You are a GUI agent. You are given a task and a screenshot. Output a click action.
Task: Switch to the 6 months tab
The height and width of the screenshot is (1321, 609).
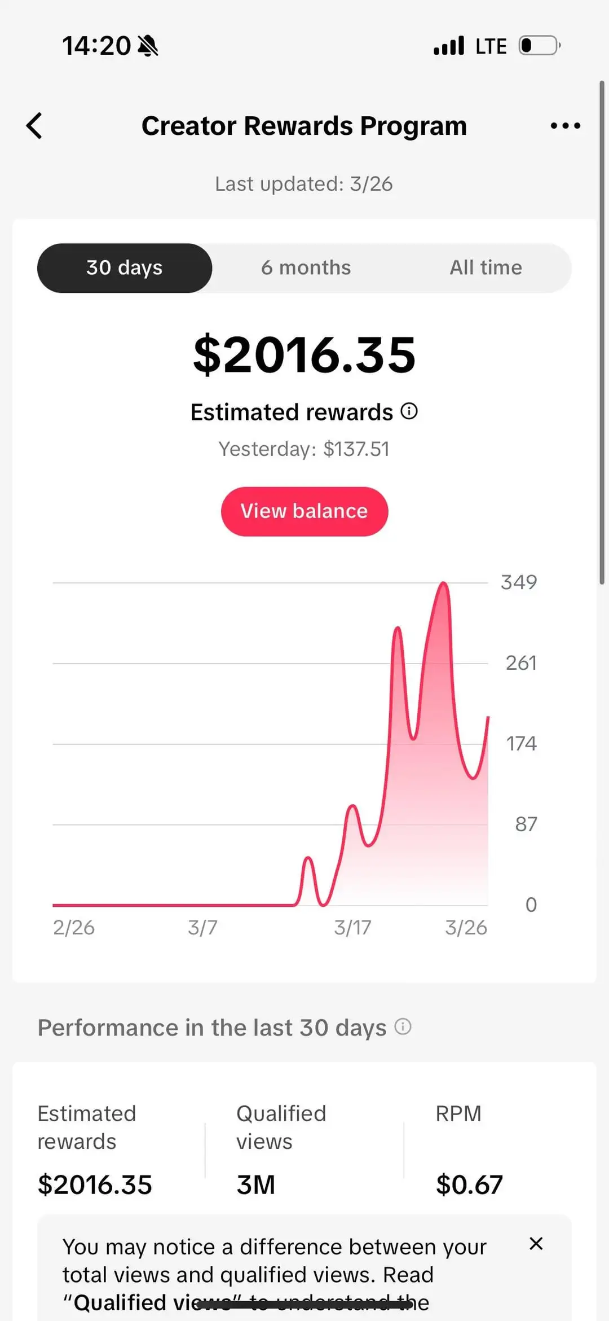point(306,268)
